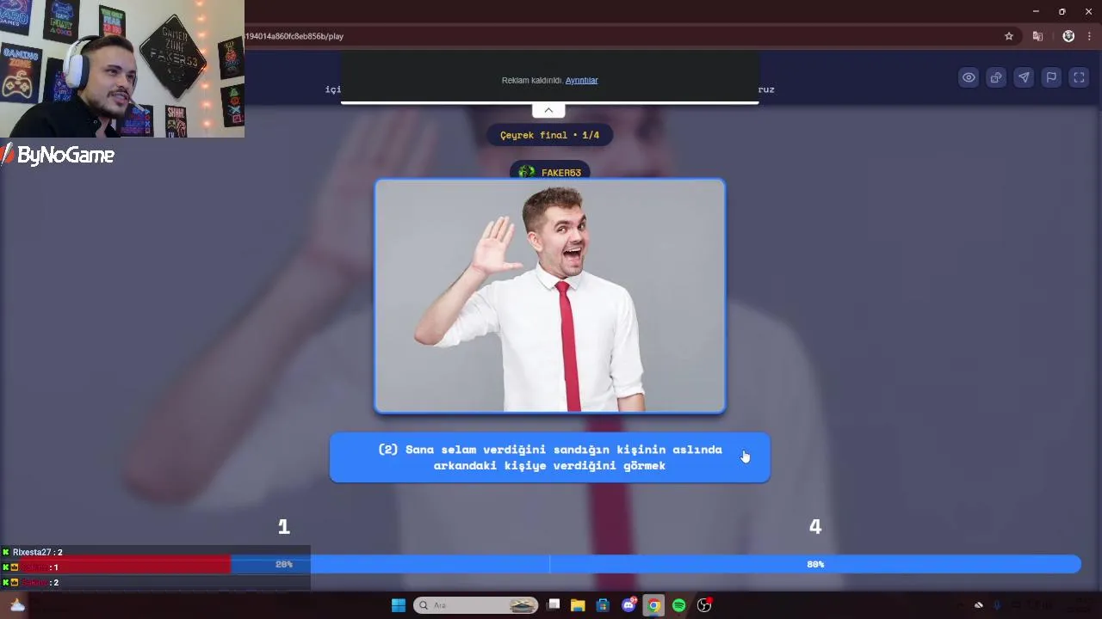
Task: Open the Chrome profile avatar
Action: (1068, 36)
